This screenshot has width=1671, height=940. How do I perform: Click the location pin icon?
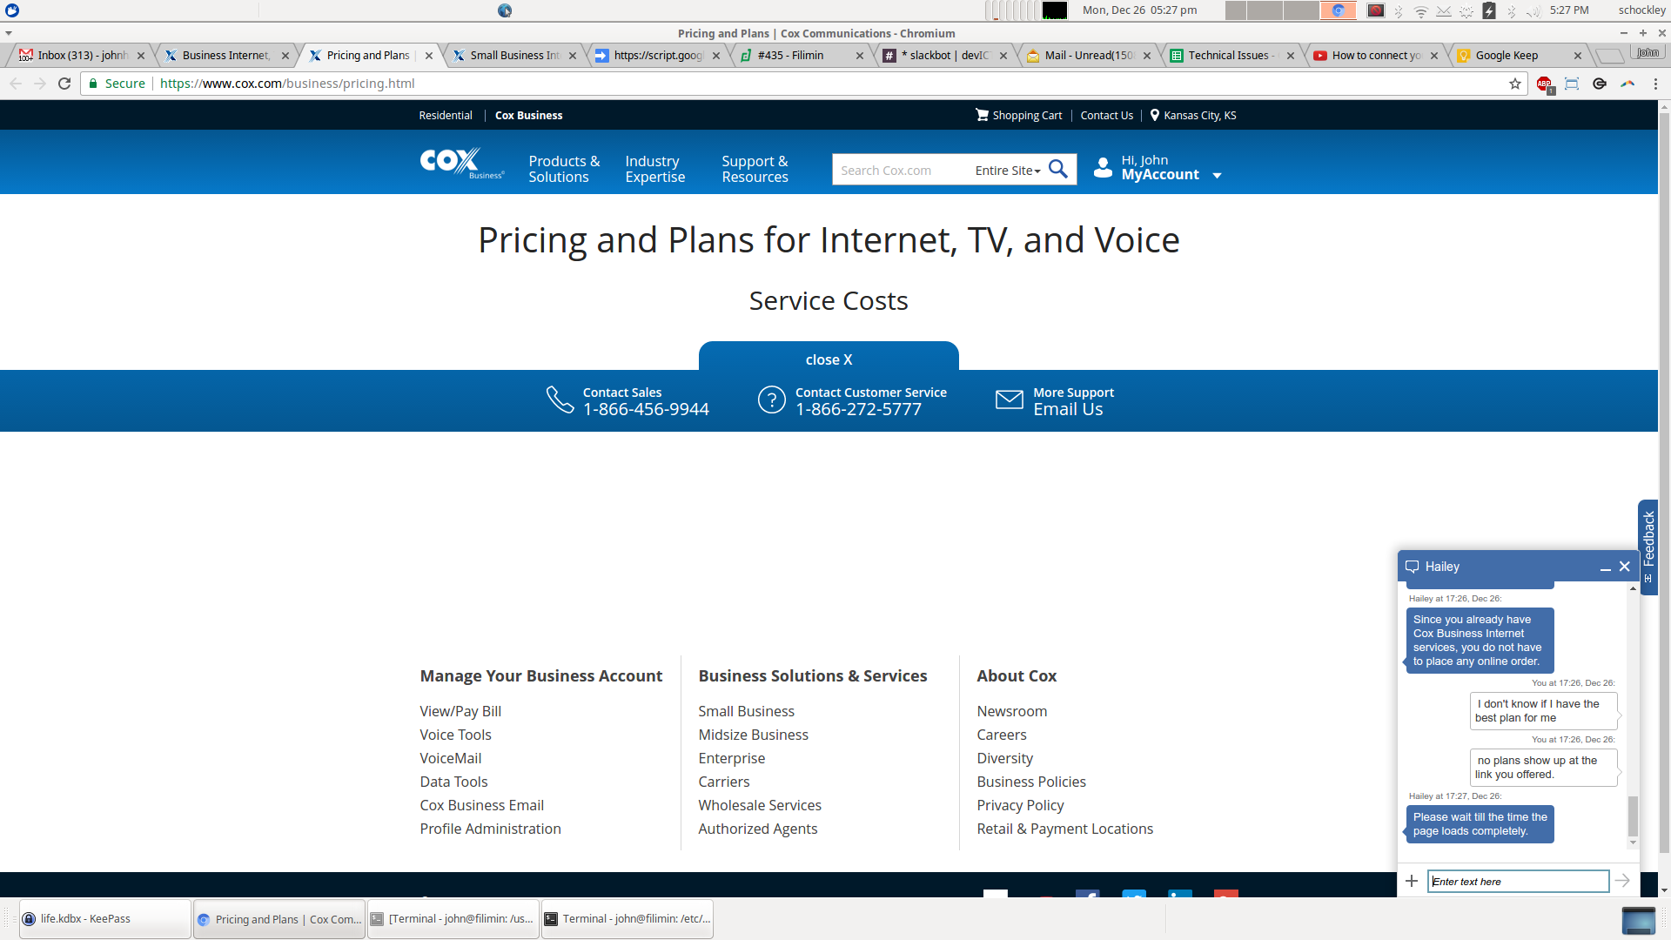[1155, 115]
